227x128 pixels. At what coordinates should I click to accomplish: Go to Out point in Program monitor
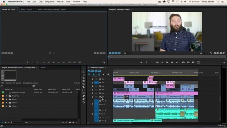[x=177, y=63]
